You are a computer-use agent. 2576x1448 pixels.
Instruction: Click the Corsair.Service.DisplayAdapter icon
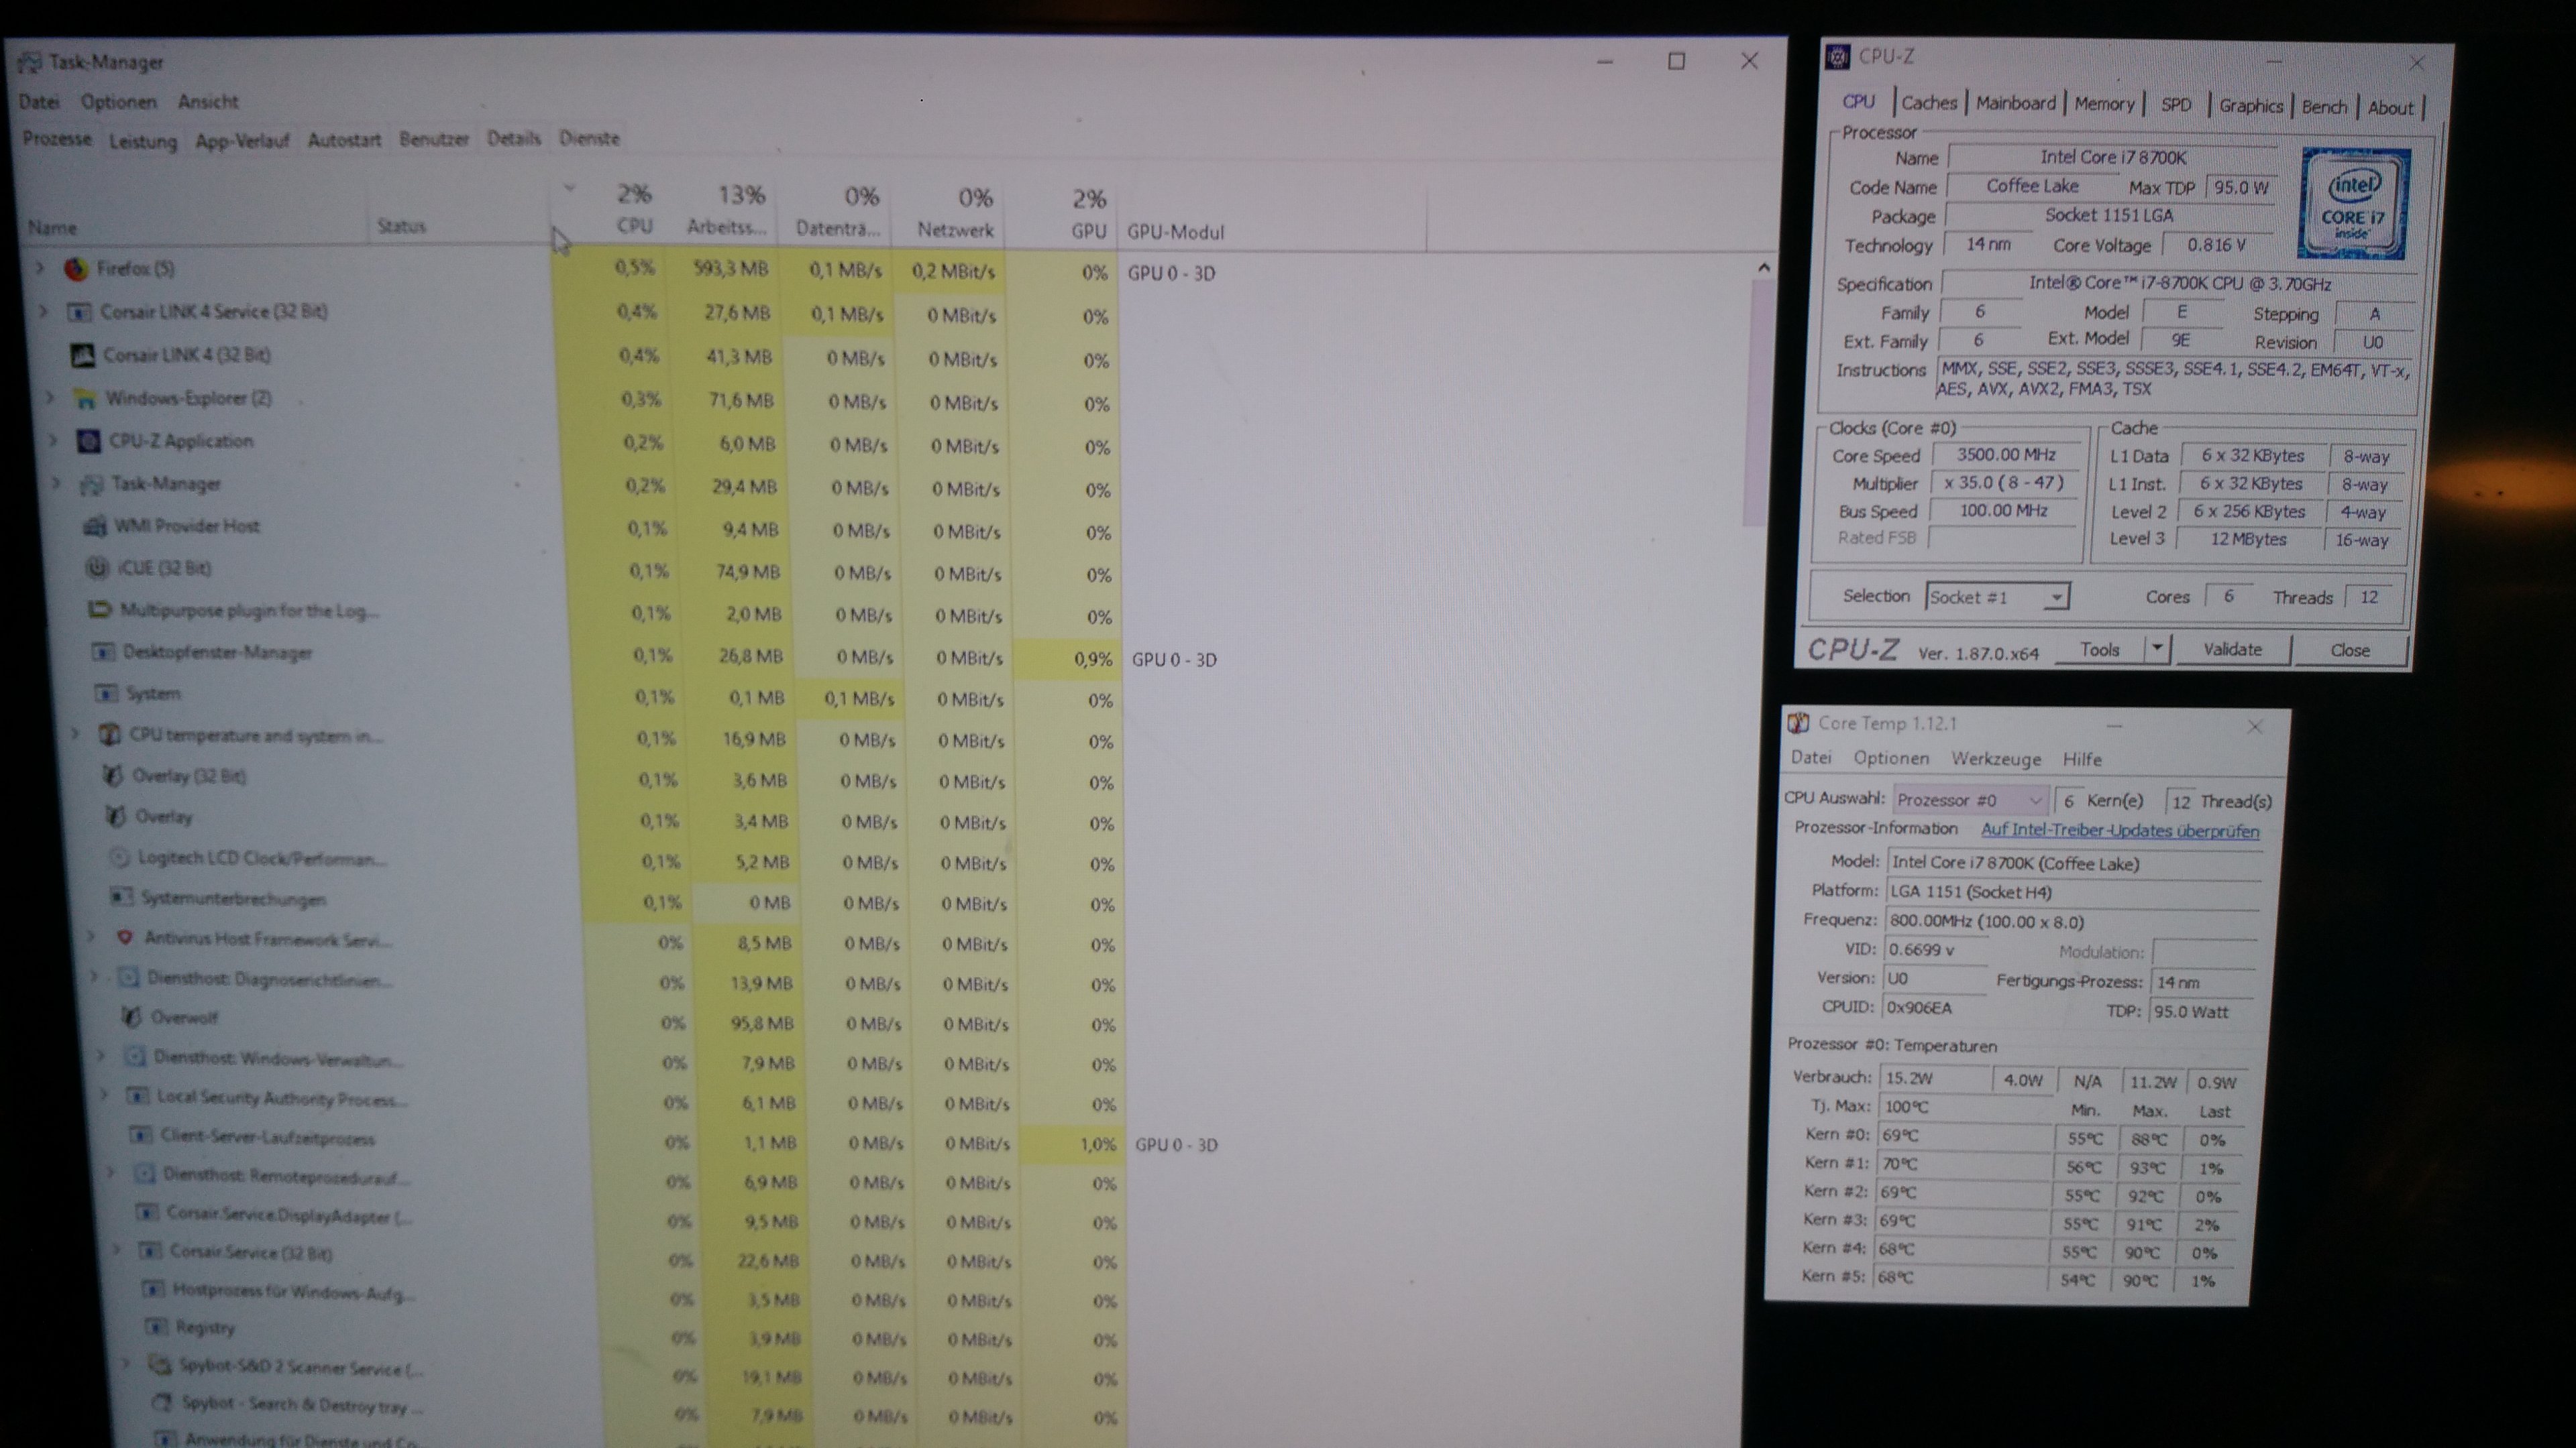click(x=147, y=1212)
